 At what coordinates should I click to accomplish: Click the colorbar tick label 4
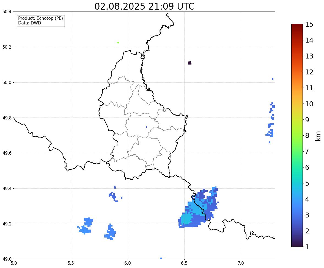[307, 199]
